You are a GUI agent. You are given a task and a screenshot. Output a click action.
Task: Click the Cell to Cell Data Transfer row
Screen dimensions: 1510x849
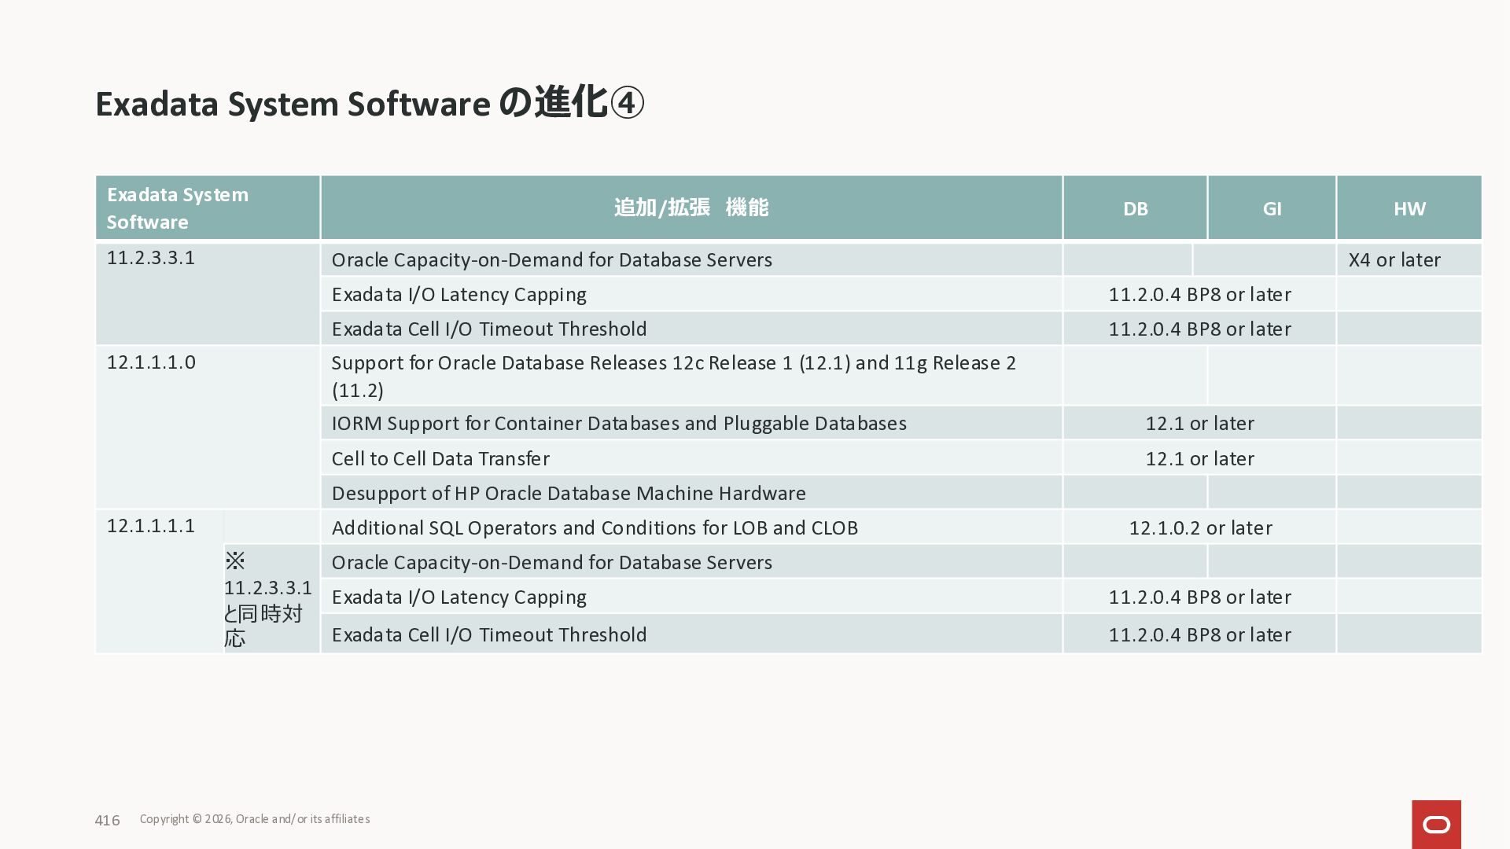pos(440,458)
